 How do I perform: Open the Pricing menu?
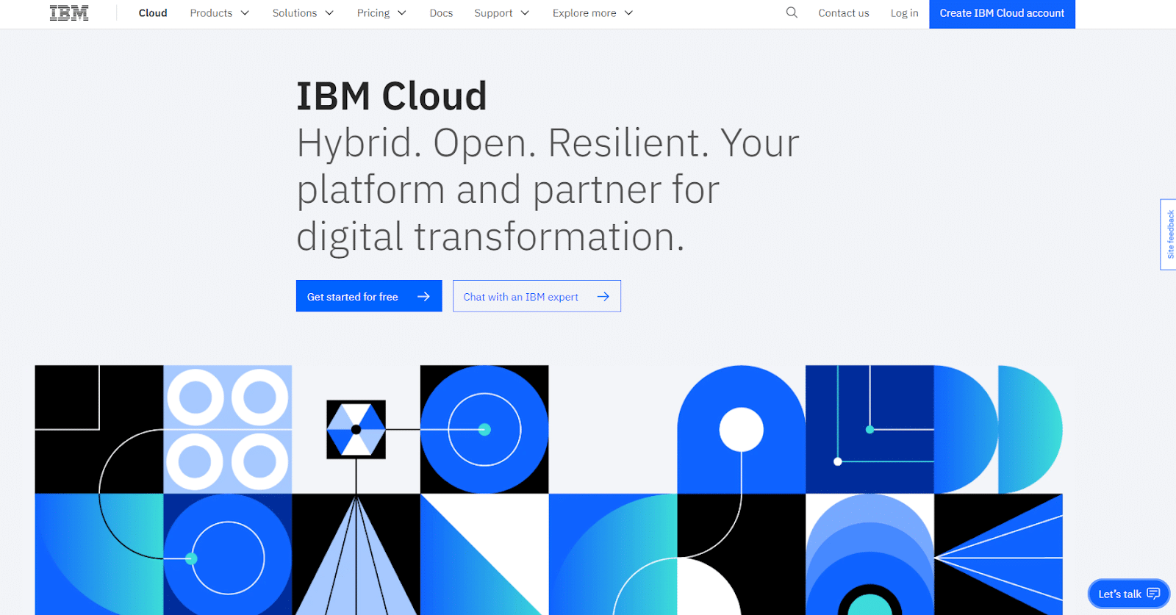pyautogui.click(x=381, y=13)
